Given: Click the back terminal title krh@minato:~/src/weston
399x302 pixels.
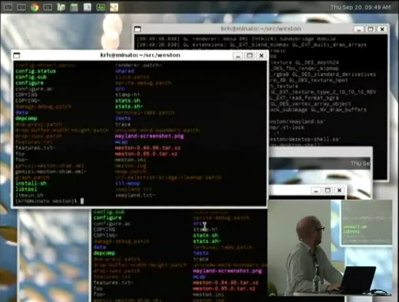Looking at the screenshot, I should pyautogui.click(x=261, y=29).
